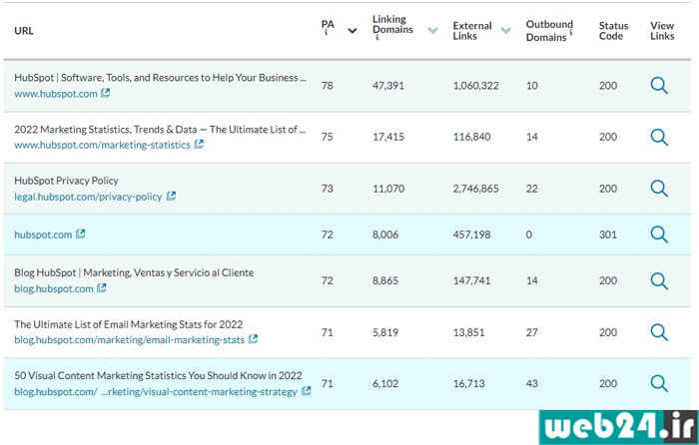The height and width of the screenshot is (445, 699).
Task: Sort by Linking Domains using its chevron
Action: click(432, 31)
